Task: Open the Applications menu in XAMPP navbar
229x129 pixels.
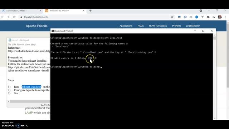Action: [126, 26]
